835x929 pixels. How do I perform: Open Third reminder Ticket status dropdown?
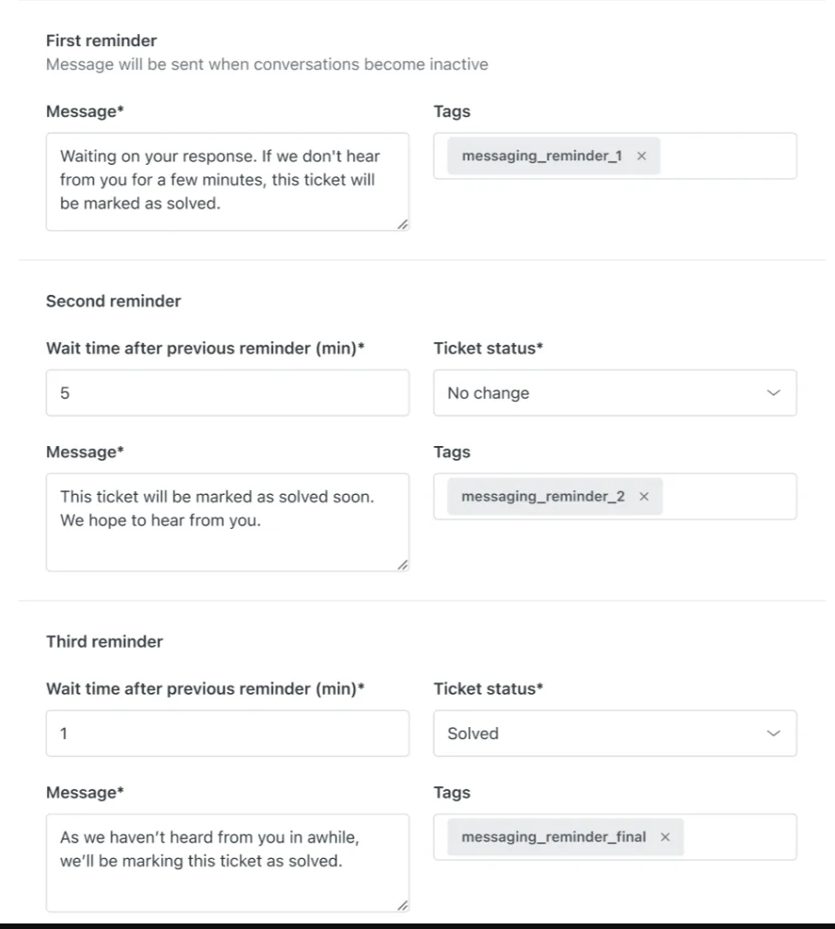615,734
